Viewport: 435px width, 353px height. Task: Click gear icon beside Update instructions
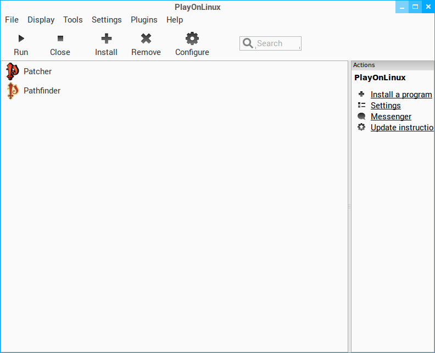(x=361, y=127)
